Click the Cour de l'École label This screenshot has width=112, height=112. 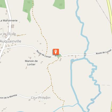[x=8, y=34]
